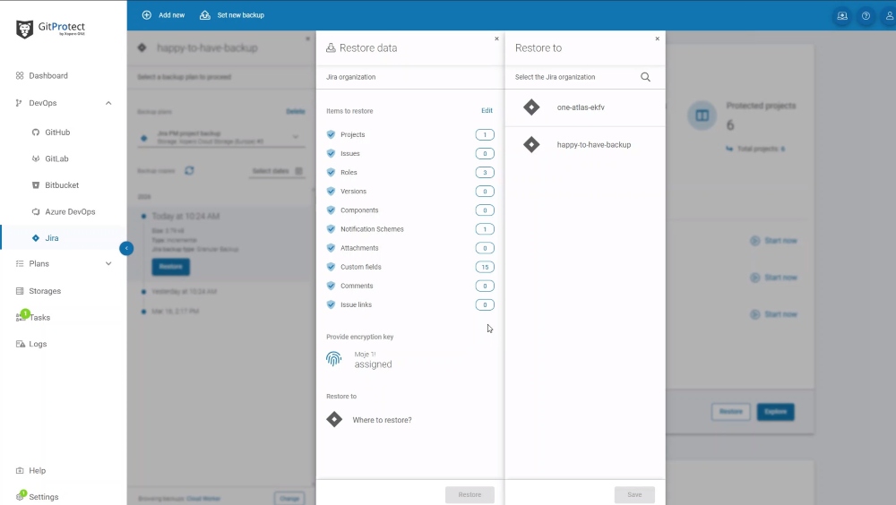Click the Custom fields count badge showing 15

click(485, 267)
